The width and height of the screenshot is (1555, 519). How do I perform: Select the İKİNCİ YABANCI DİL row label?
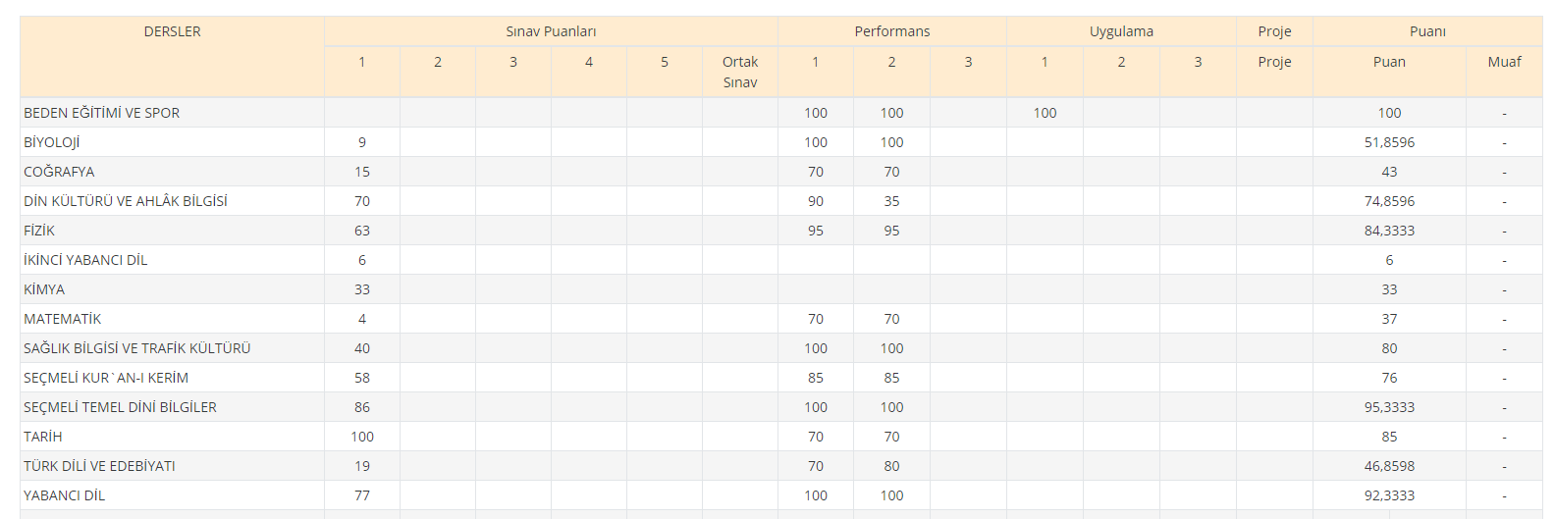point(85,260)
